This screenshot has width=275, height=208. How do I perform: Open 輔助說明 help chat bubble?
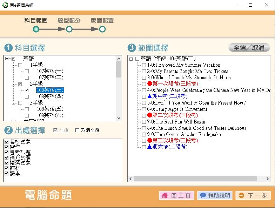click(215, 196)
